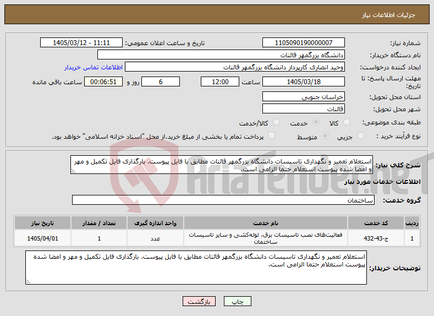Click the نام خدمت column header
Viewport: 434px width, 316px height.
[266, 223]
